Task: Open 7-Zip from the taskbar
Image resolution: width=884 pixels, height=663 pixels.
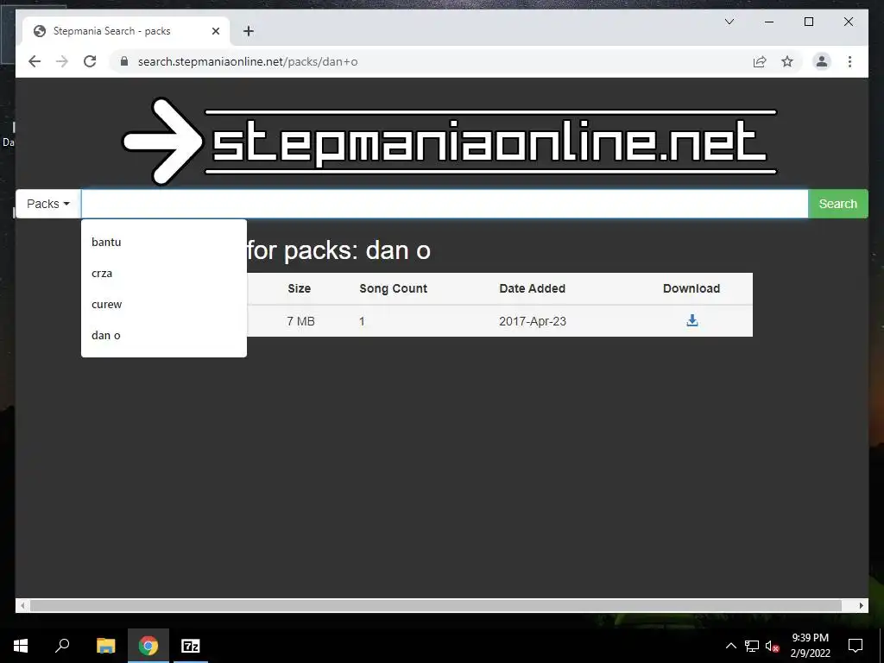Action: pyautogui.click(x=191, y=646)
